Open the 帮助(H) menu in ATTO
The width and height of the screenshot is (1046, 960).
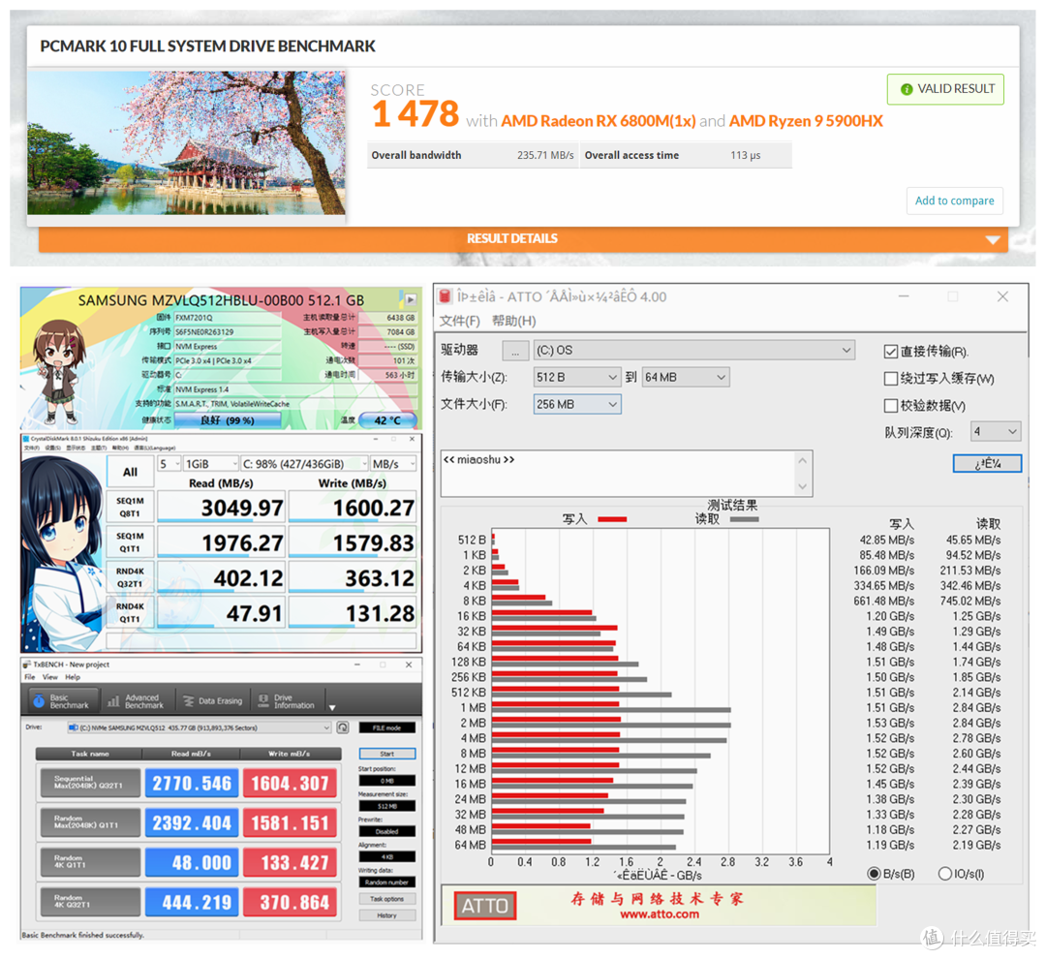coord(513,321)
